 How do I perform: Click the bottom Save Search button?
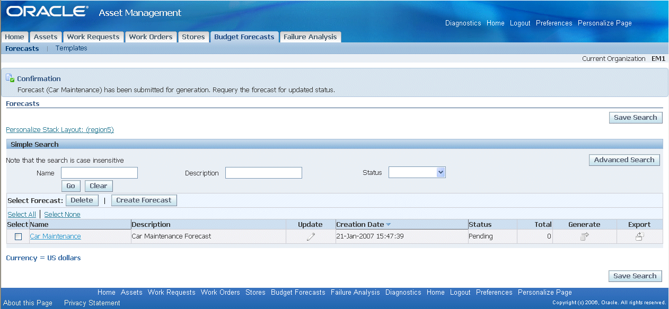click(636, 276)
